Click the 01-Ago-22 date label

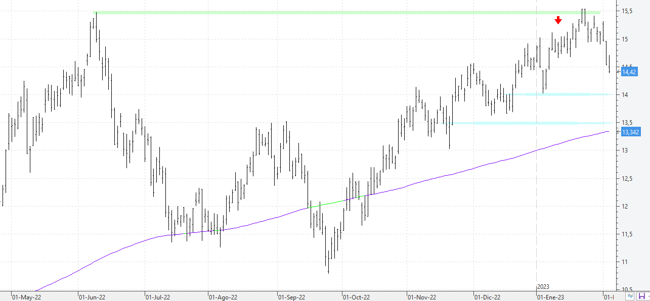tap(223, 297)
